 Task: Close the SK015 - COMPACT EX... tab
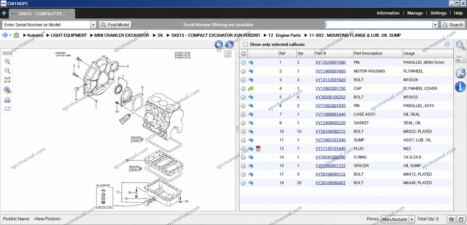click(x=72, y=12)
